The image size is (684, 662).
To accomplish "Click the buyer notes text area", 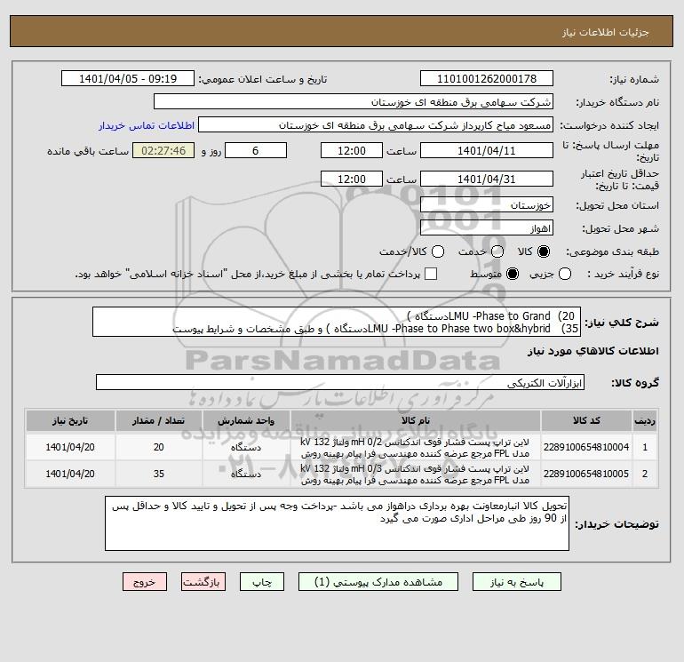I will tap(337, 523).
